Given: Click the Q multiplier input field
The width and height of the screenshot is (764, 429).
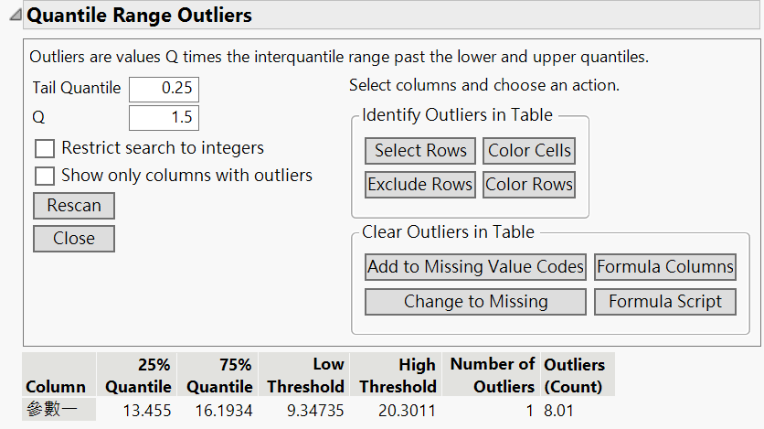Looking at the screenshot, I should pyautogui.click(x=164, y=118).
